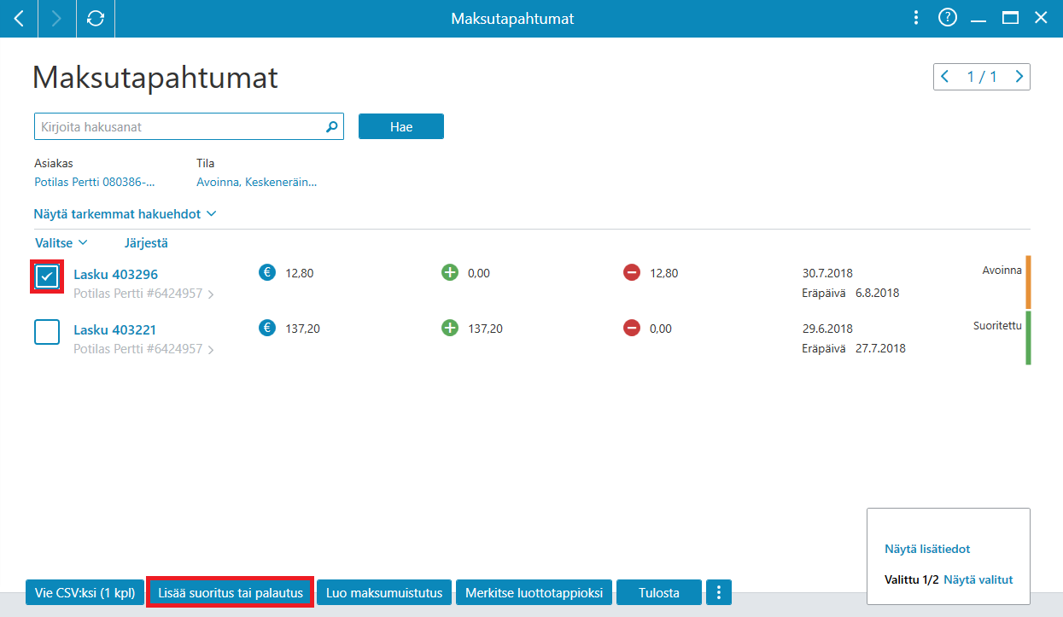Viewport: 1063px width, 617px height.
Task: Open more actions three-dot button in bottom bar
Action: point(719,592)
